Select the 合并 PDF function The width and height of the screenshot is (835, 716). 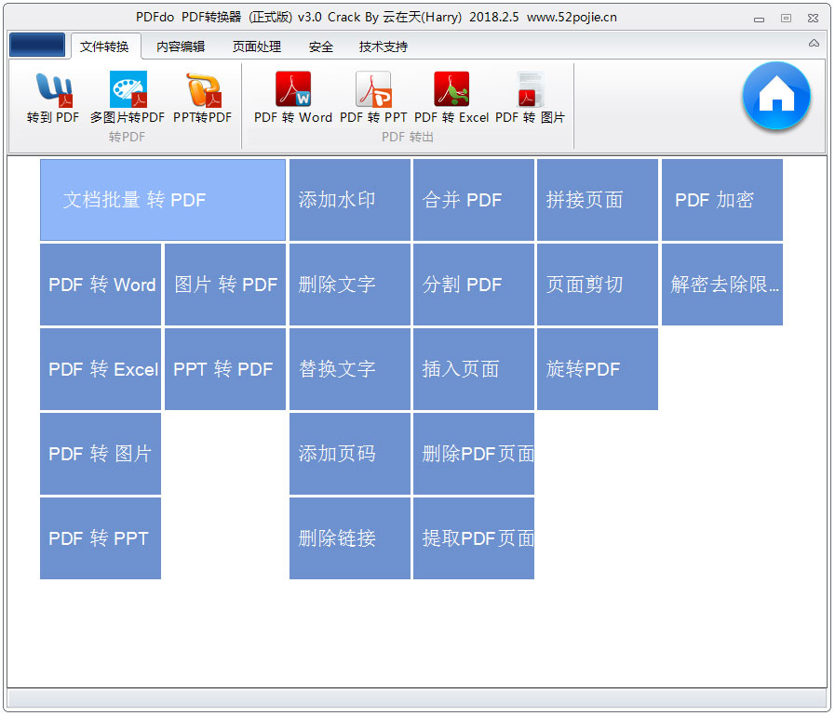[473, 200]
